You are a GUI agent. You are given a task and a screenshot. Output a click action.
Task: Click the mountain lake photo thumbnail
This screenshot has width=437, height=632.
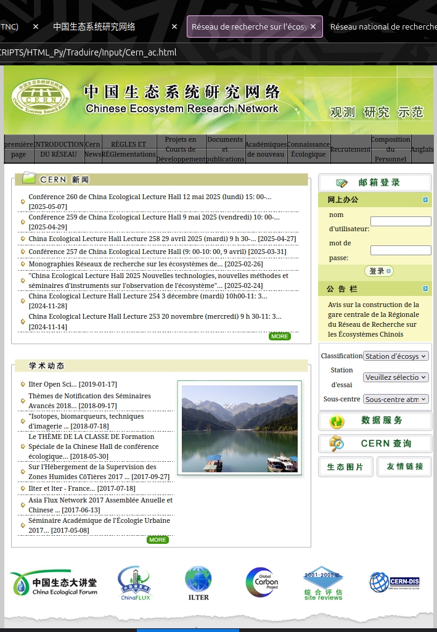point(240,429)
